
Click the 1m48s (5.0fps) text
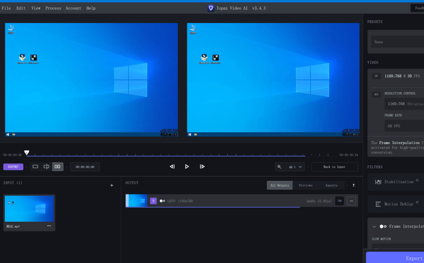tap(319, 201)
